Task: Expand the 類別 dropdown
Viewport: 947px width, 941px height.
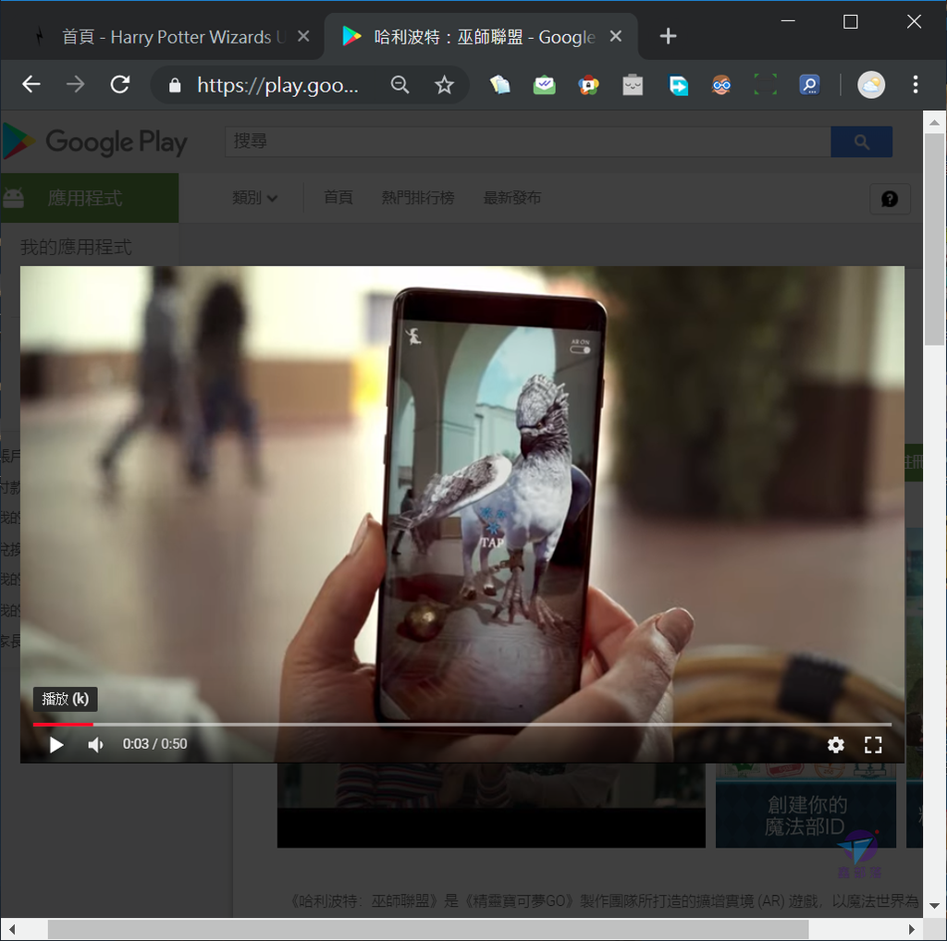Action: (x=255, y=198)
